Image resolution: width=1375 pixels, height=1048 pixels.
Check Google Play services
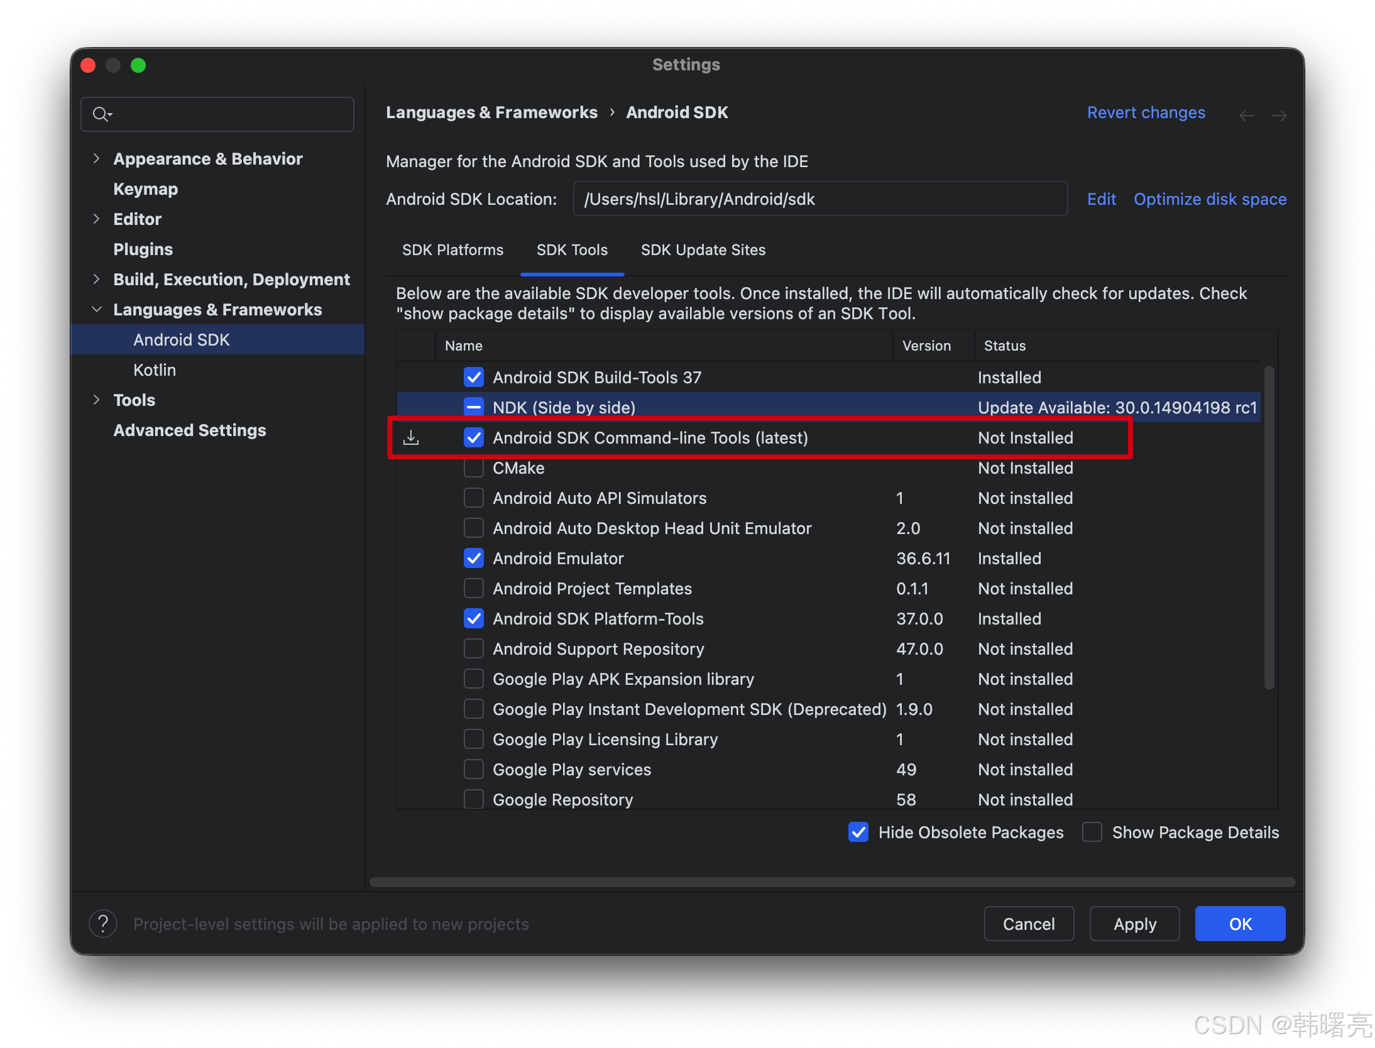click(x=474, y=769)
